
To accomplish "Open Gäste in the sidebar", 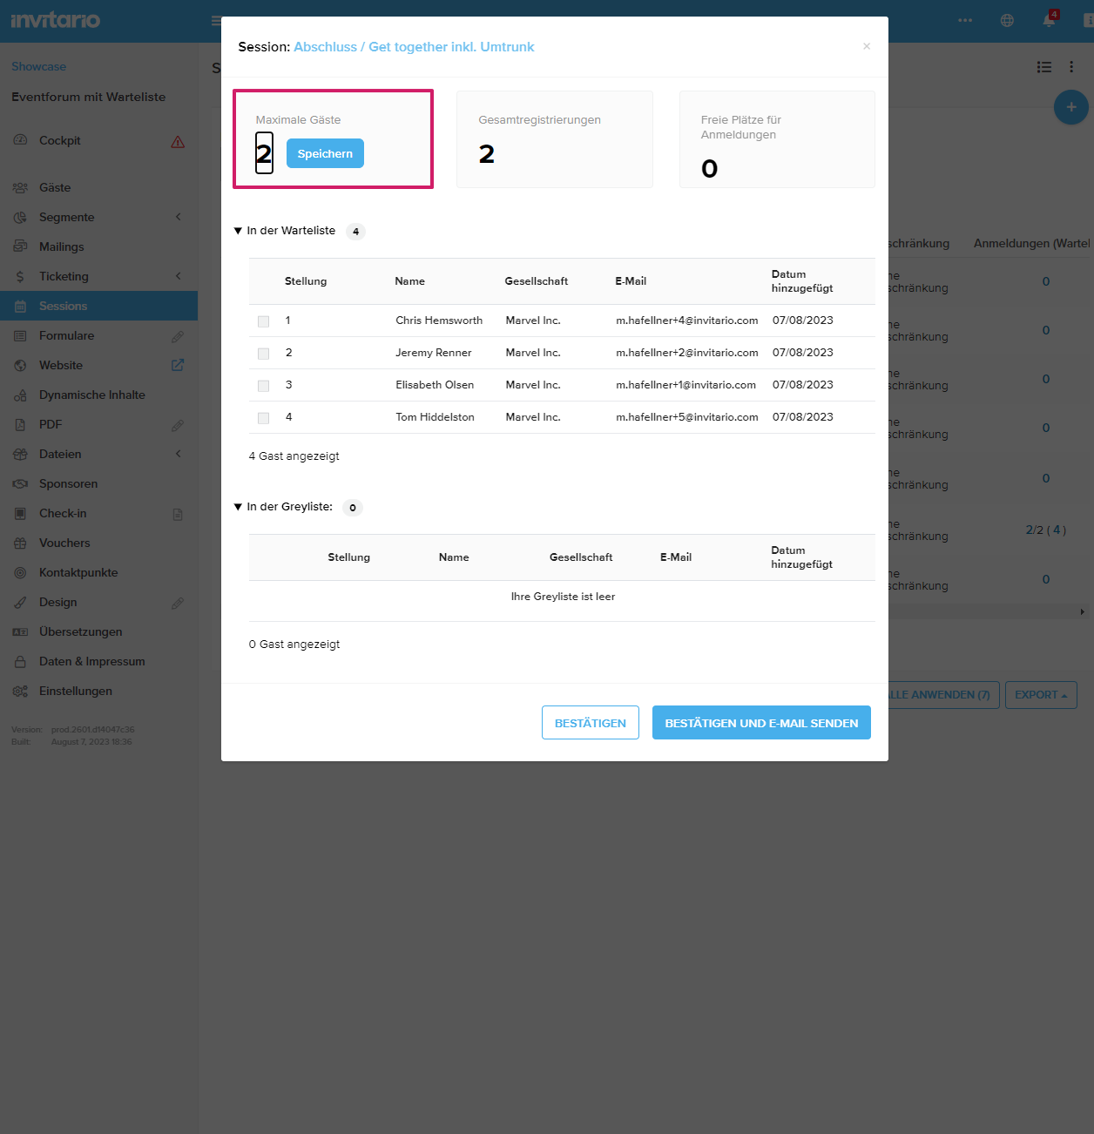I will click(55, 188).
